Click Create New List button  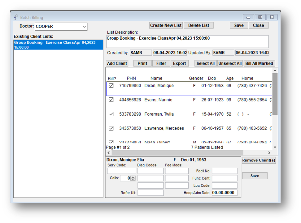click(x=166, y=25)
